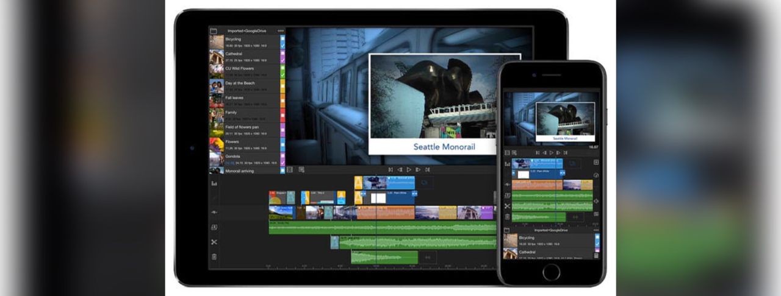Viewport: 781px width, 296px height.
Task: Toggle the checkmark on the Bicycling clip
Action: [x=283, y=45]
